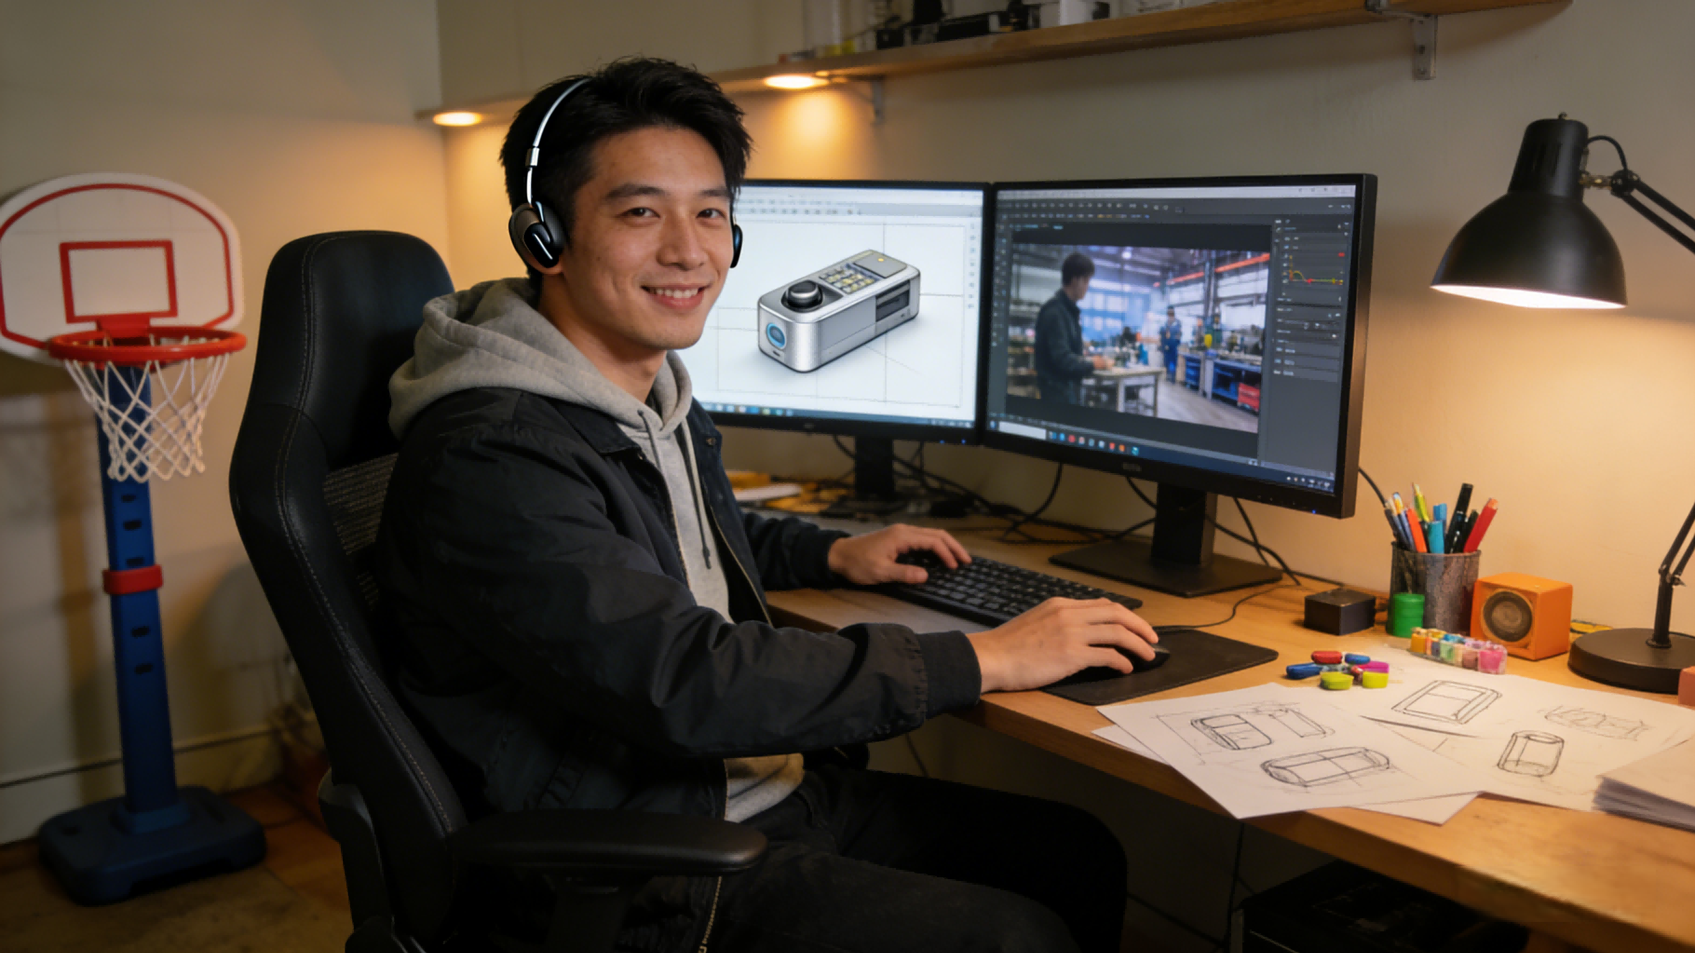Select the top tool in the editor's left toolbar
Screen dimensions: 1695x953
1003,227
